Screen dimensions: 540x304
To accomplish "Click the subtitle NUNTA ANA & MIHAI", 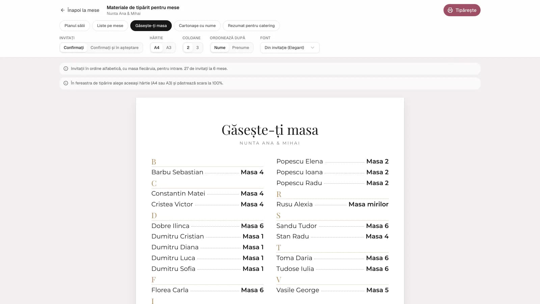I will coord(270,143).
